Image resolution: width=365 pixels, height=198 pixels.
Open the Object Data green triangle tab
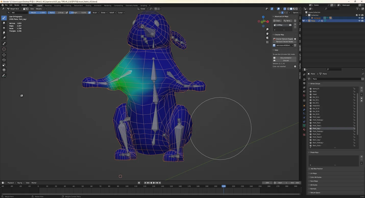click(x=304, y=125)
